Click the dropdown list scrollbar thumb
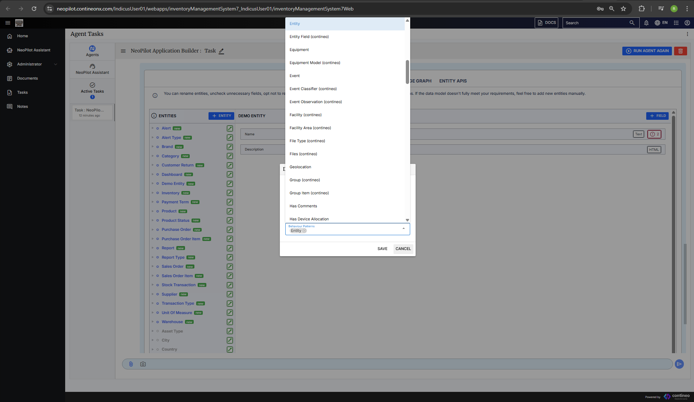 pos(407,72)
